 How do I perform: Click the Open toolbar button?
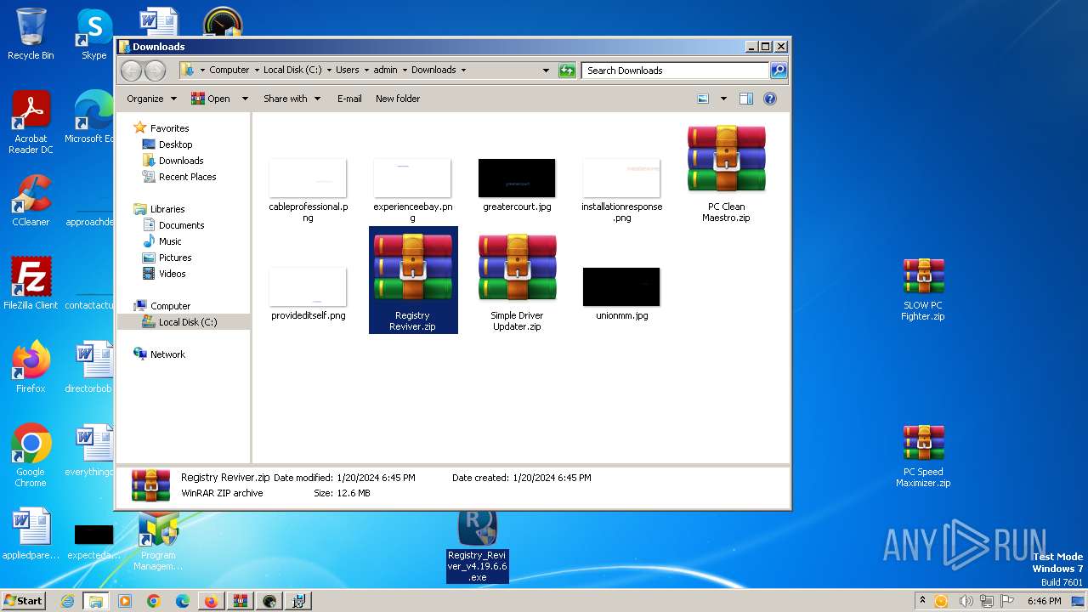tap(211, 99)
